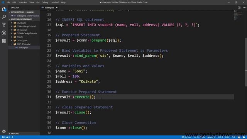The image size is (247, 139).
Task: Click the code minimap preview
Action: point(238,15)
